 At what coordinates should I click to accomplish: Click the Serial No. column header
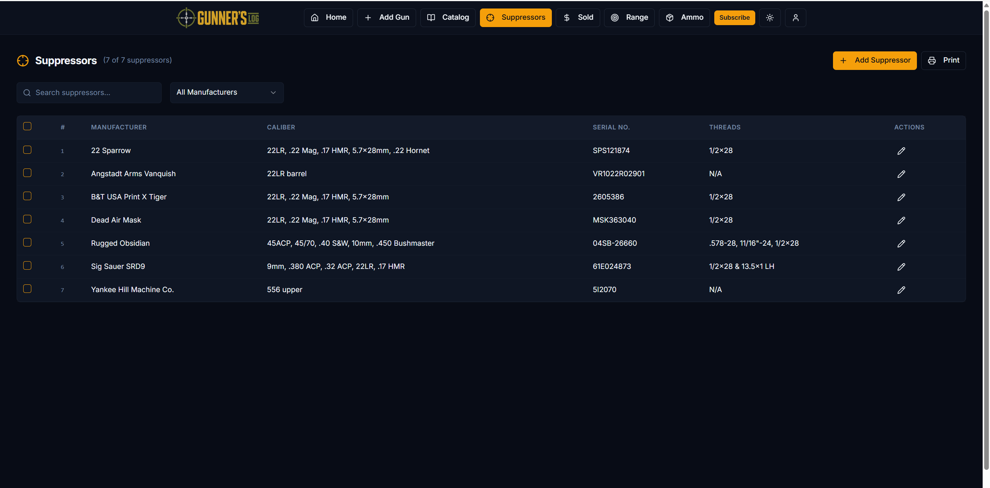pyautogui.click(x=611, y=127)
